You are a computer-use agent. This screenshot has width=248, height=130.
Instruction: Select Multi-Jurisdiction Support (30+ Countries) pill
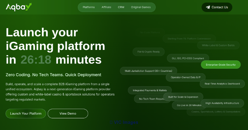tap(148, 71)
